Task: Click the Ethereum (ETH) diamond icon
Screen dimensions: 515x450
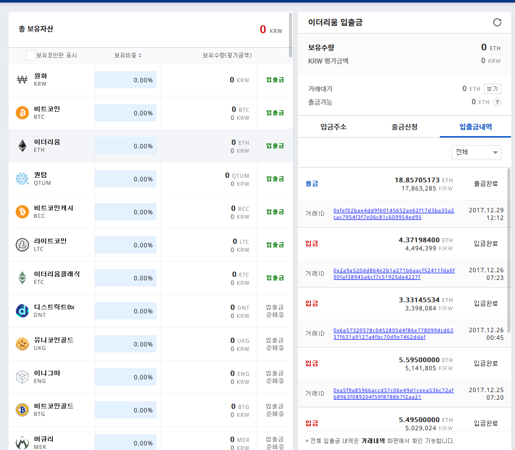Action: pos(22,146)
